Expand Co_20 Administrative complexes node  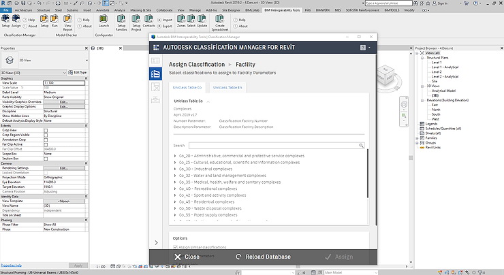[176, 156]
